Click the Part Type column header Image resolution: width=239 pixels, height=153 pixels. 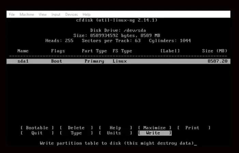94,51
